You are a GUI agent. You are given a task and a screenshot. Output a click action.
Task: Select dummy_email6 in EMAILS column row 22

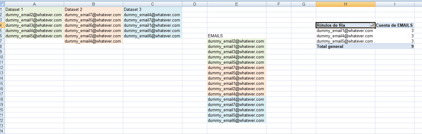pyautogui.click(x=237, y=120)
